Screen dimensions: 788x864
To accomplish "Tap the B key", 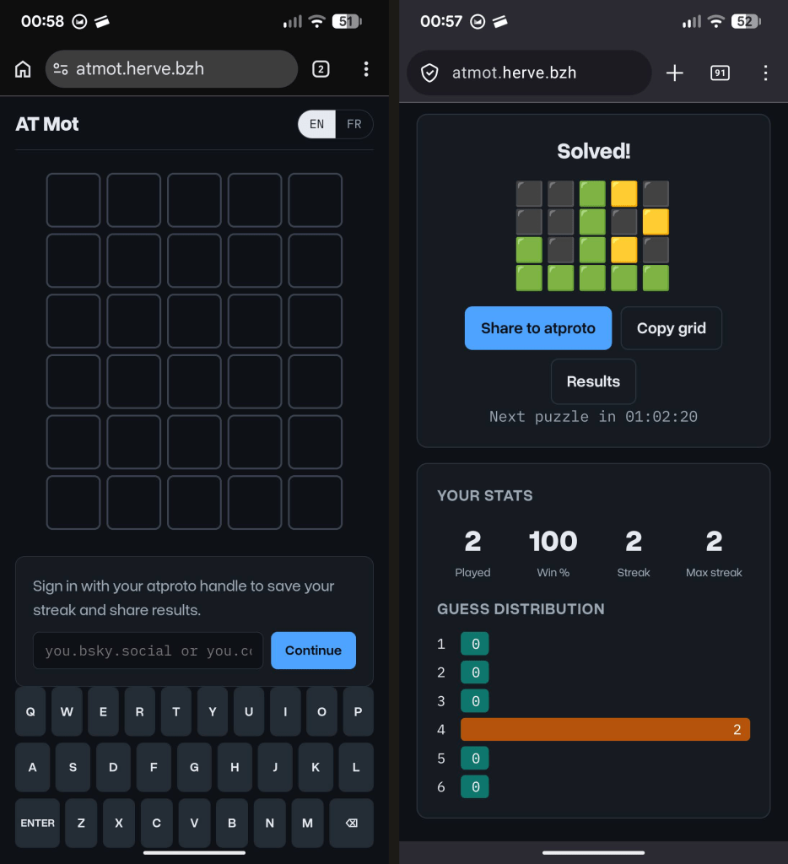I will pyautogui.click(x=232, y=823).
